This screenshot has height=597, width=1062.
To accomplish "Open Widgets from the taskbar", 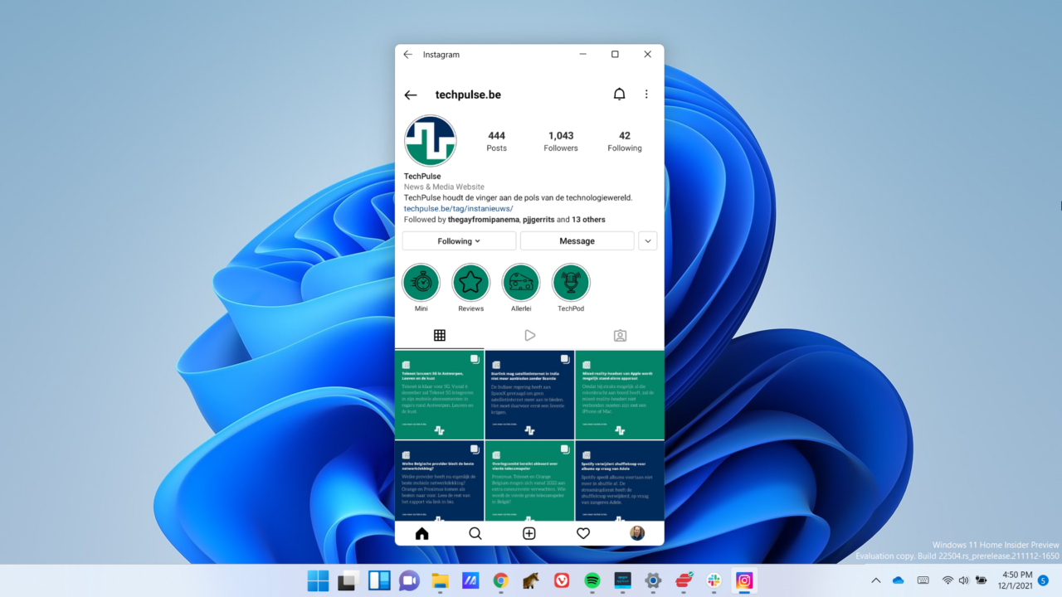I will (x=379, y=580).
